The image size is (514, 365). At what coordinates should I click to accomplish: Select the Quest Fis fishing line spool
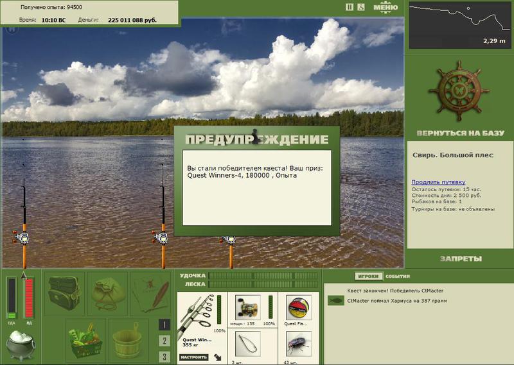click(x=298, y=307)
